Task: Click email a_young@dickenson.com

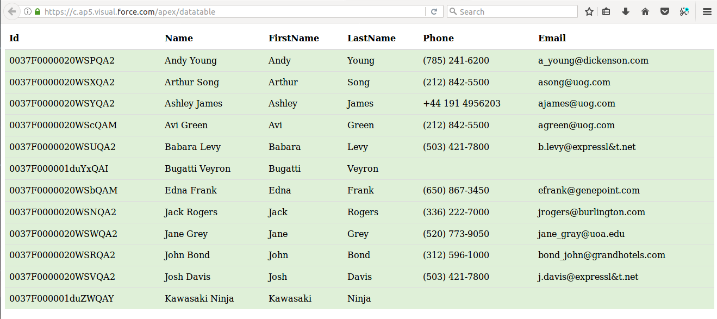Action: click(593, 60)
